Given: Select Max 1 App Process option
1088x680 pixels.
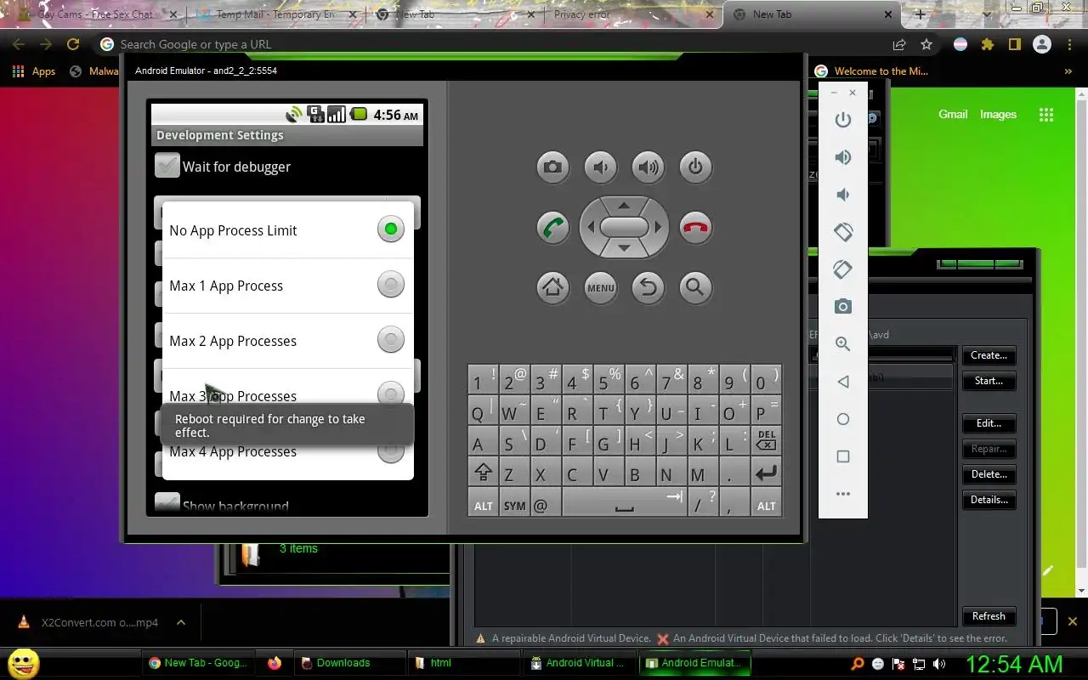Looking at the screenshot, I should (288, 286).
